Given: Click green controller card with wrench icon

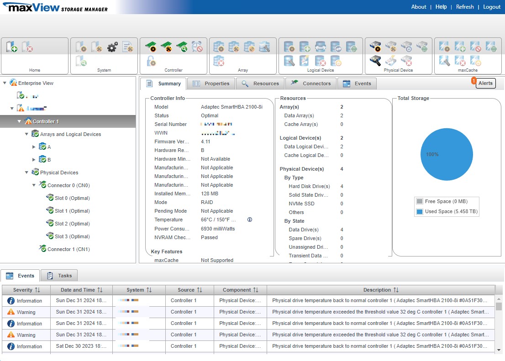Looking at the screenshot, I should (x=166, y=47).
